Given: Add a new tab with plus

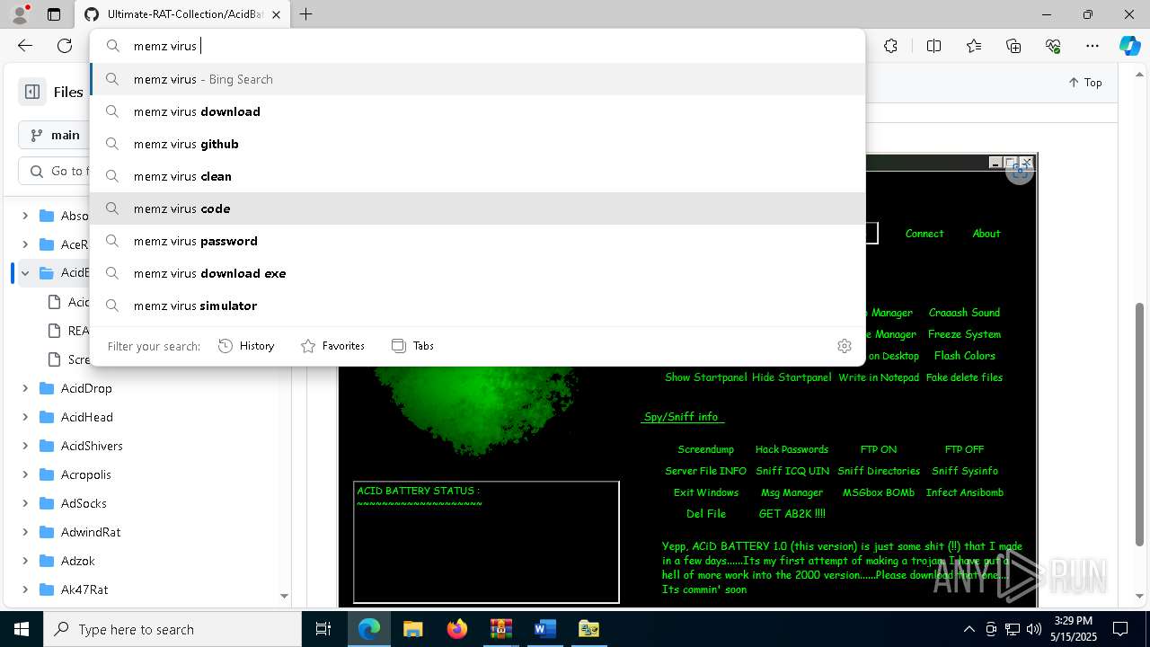Looking at the screenshot, I should [305, 14].
